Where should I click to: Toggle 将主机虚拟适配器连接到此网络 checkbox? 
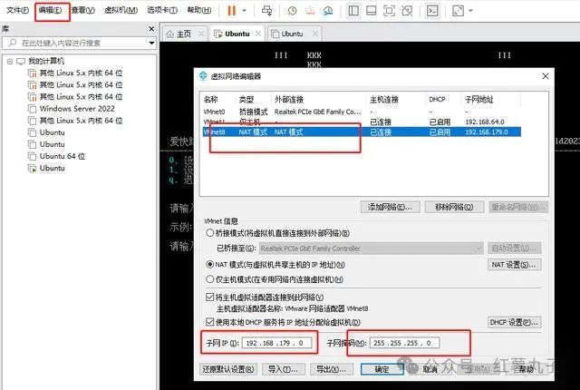209,297
